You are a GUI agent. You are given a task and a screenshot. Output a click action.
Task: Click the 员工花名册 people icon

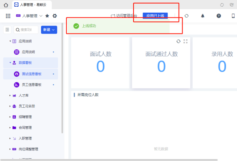pyautogui.click(x=14, y=106)
